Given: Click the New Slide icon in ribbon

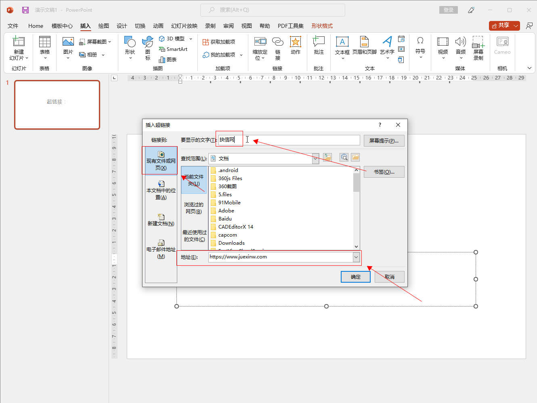Looking at the screenshot, I should click(x=19, y=42).
